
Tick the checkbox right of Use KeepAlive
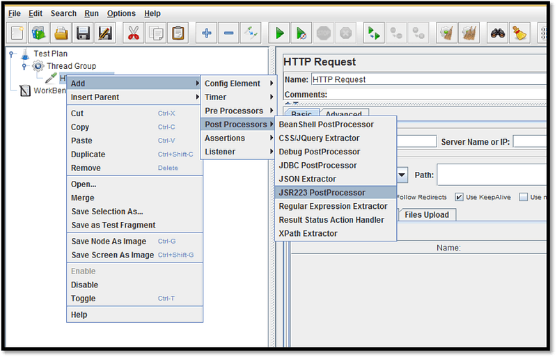tap(524, 197)
